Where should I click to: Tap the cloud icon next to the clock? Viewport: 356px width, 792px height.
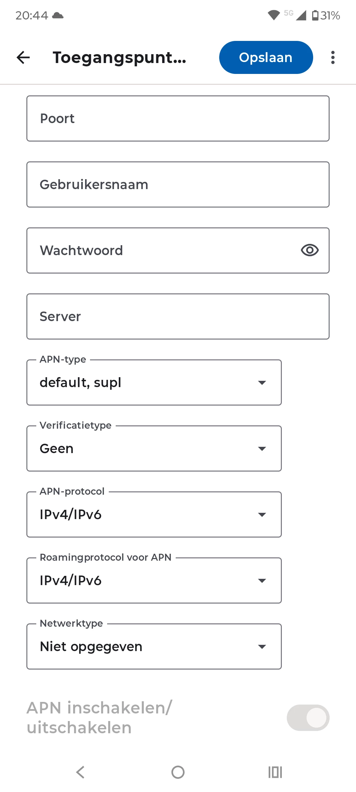pyautogui.click(x=58, y=15)
